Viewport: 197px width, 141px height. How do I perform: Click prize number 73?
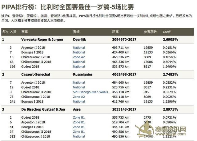coord(12,97)
